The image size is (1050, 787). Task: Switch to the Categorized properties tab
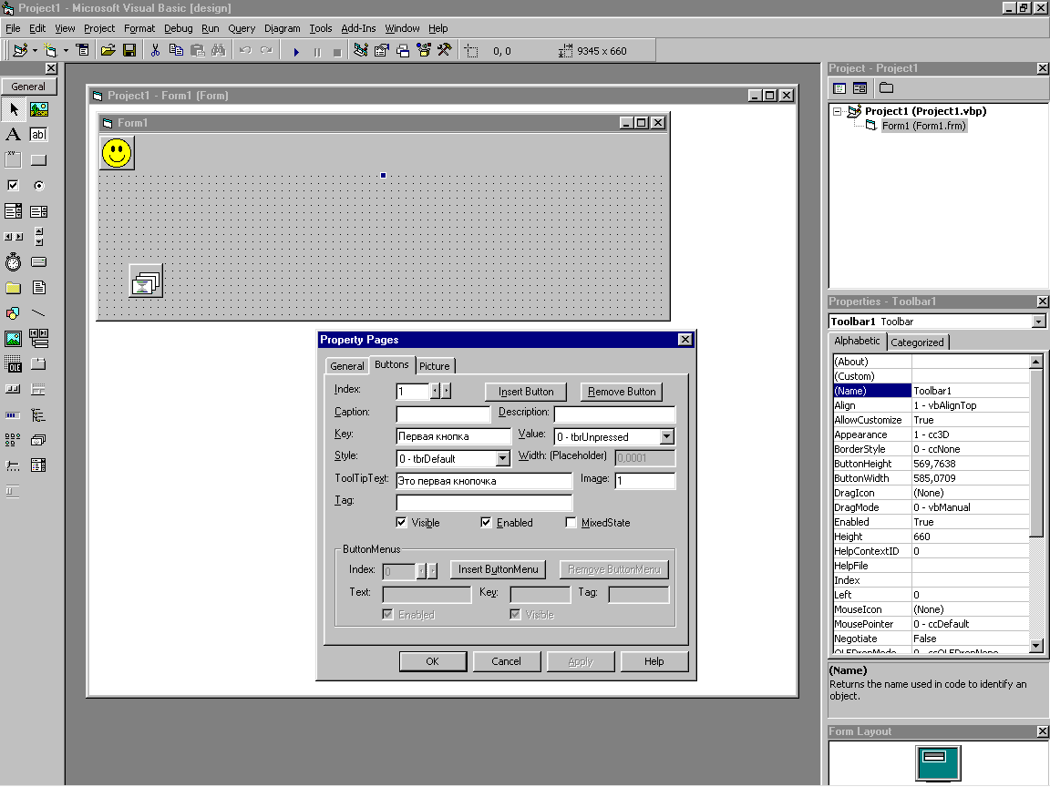coord(917,342)
